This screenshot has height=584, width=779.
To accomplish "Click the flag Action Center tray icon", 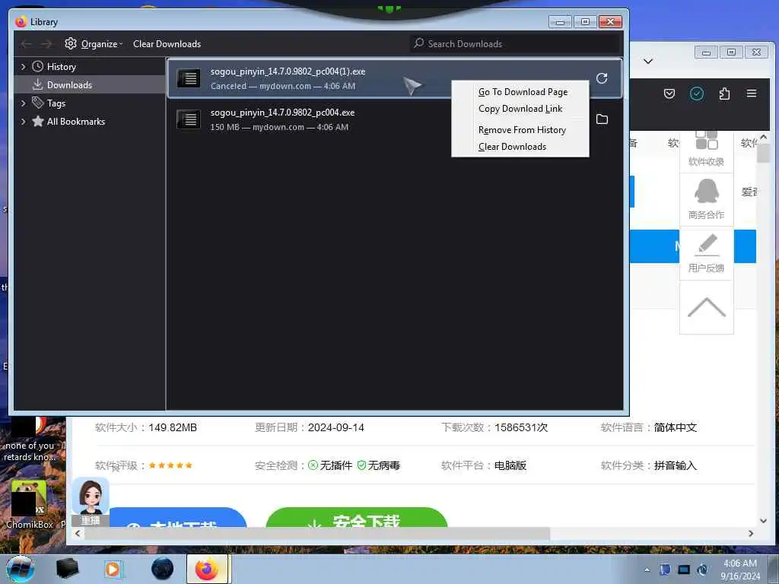I will coord(665,570).
